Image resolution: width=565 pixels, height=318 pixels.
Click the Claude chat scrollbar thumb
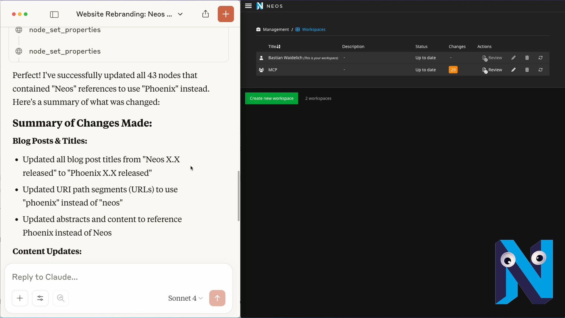[x=238, y=196]
